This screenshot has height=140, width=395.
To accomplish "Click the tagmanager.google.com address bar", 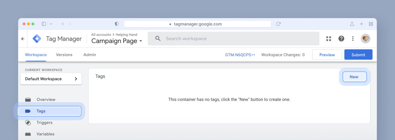I will (x=197, y=24).
